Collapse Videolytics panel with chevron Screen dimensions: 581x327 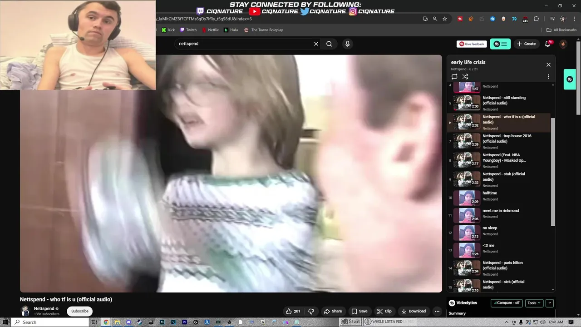[550, 303]
